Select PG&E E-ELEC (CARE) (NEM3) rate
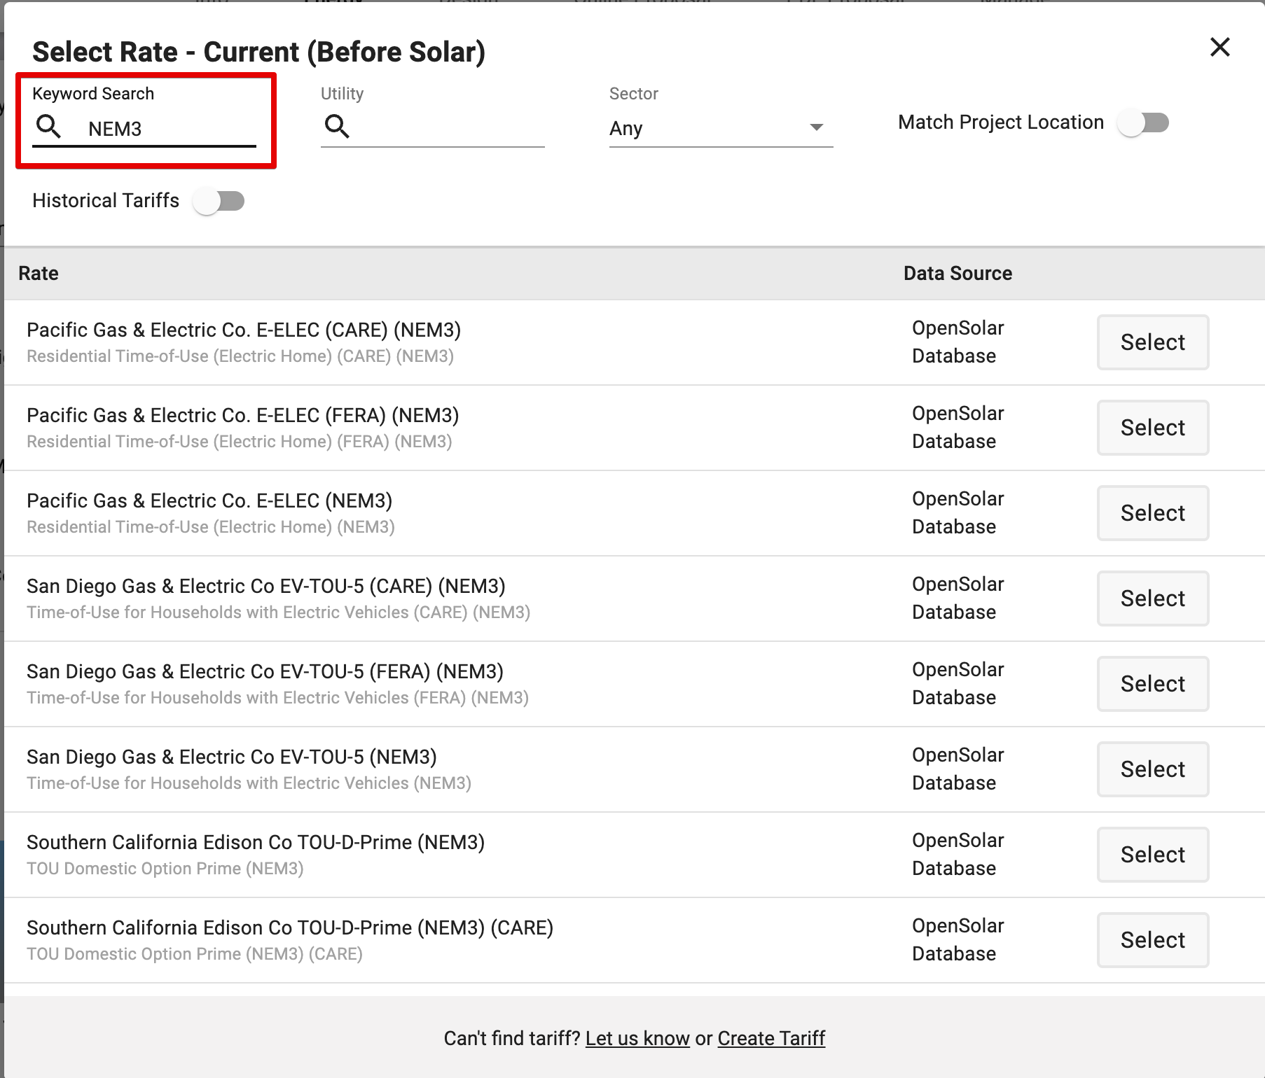 [x=1153, y=342]
